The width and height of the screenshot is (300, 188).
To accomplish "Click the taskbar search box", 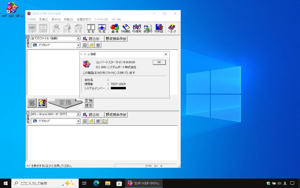I will click(45, 183).
